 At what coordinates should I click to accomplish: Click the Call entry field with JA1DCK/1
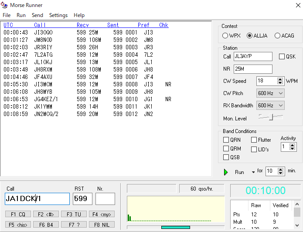coord(37,199)
